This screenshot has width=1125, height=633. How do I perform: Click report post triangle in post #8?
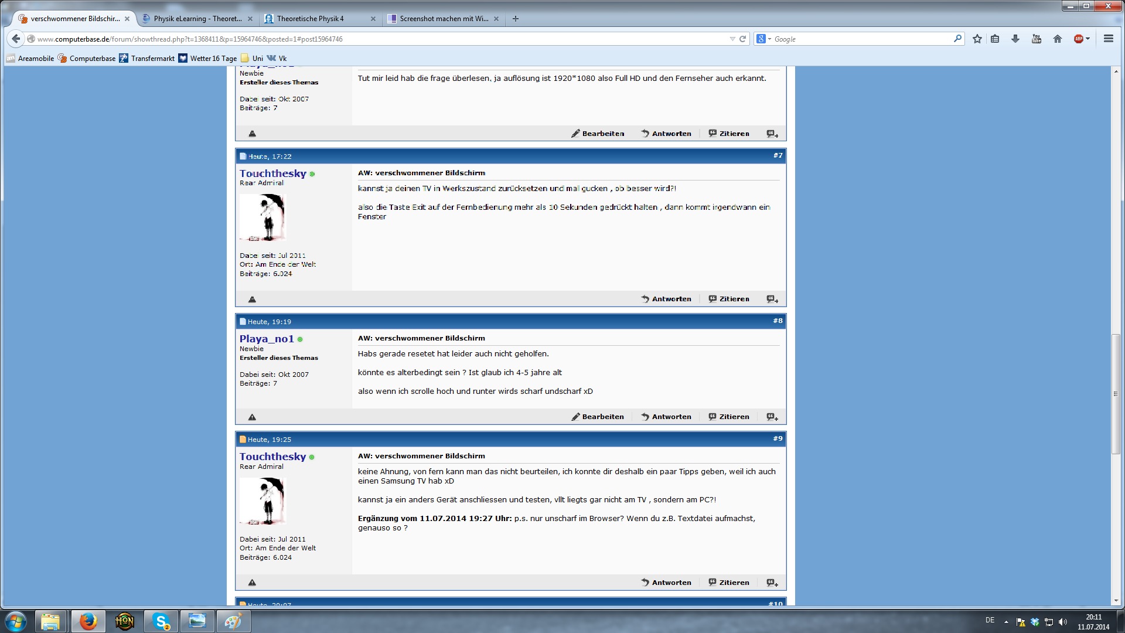[x=252, y=417]
